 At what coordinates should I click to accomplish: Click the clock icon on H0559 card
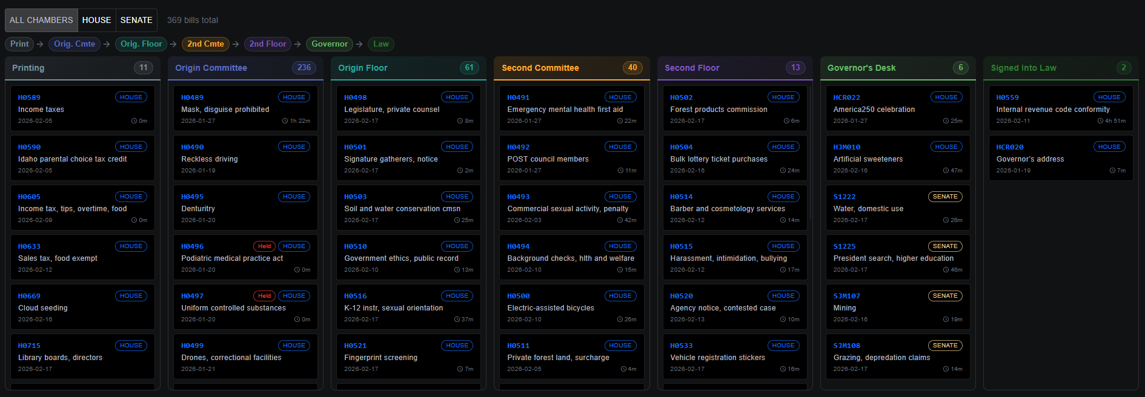1100,121
